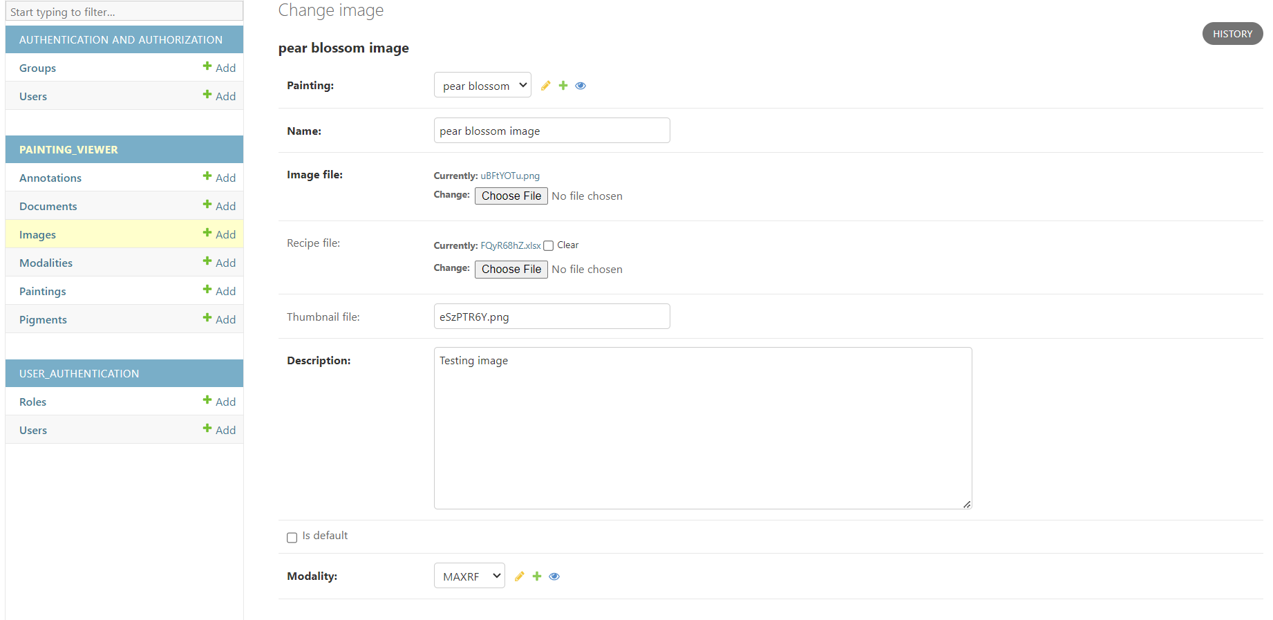Click the Description resize handle
Image resolution: width=1273 pixels, height=620 pixels.
967,505
